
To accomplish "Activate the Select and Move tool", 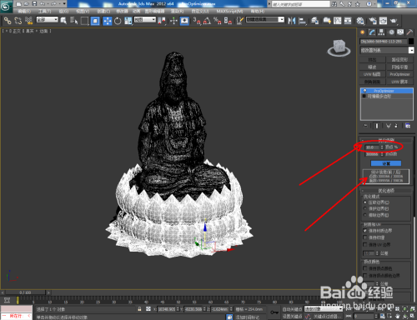I will coord(108,21).
